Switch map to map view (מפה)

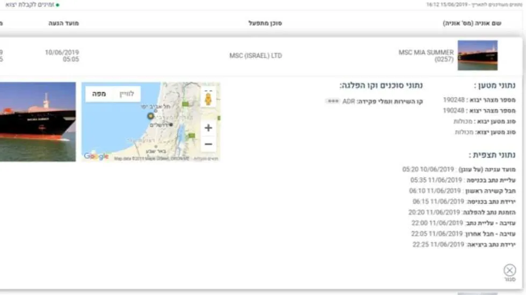(99, 94)
